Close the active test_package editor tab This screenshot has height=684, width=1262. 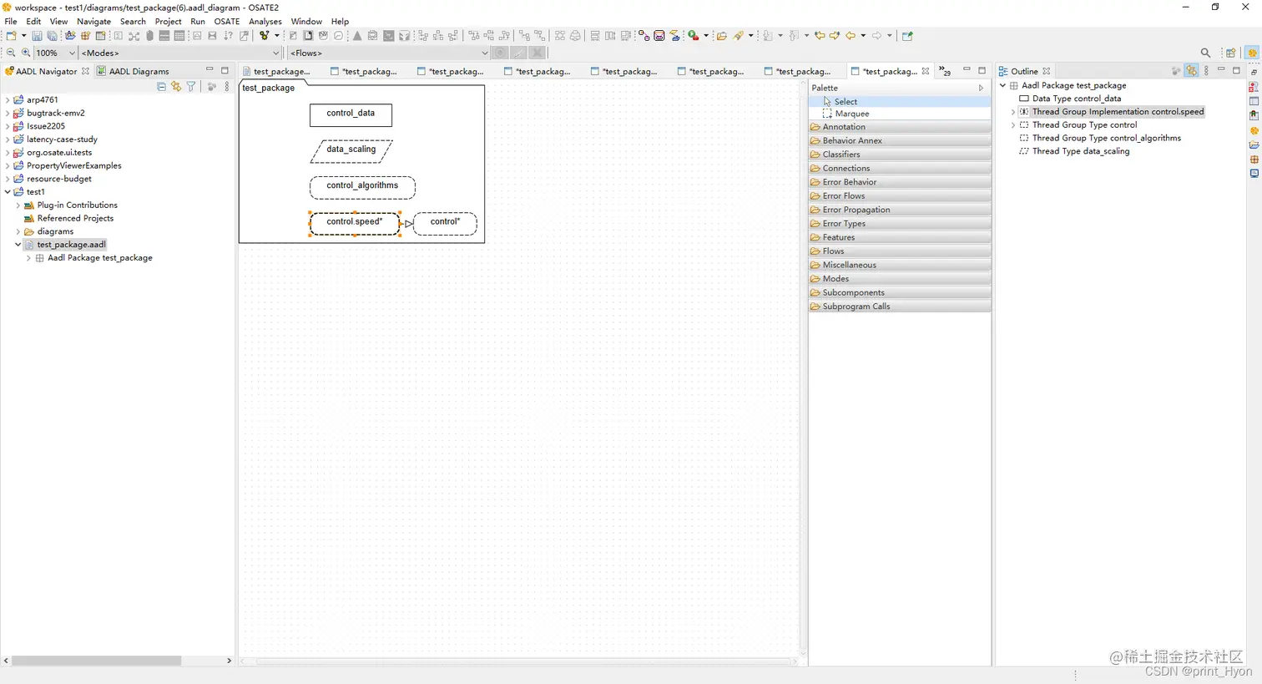(x=925, y=71)
